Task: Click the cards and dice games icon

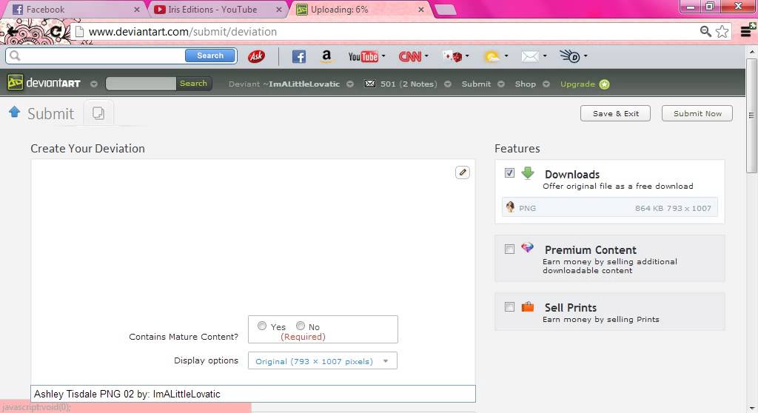Action: (x=452, y=56)
